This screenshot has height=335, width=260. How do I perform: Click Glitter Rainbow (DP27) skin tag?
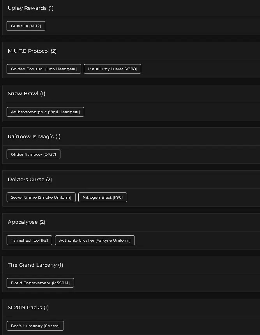34,155
